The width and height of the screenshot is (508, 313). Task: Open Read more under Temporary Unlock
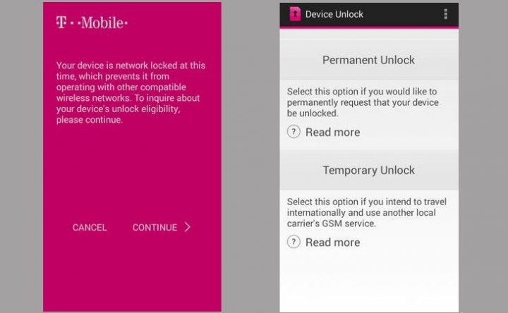point(333,243)
